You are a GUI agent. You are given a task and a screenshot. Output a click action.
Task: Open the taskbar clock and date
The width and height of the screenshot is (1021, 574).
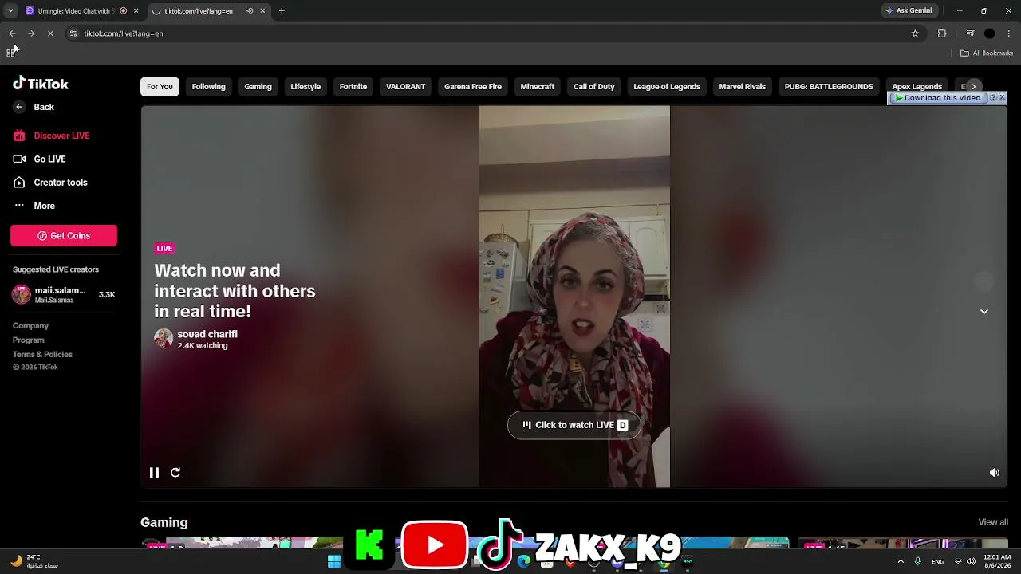point(997,561)
